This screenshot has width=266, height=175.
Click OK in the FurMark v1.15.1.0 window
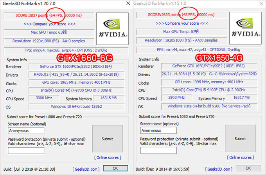248,168
